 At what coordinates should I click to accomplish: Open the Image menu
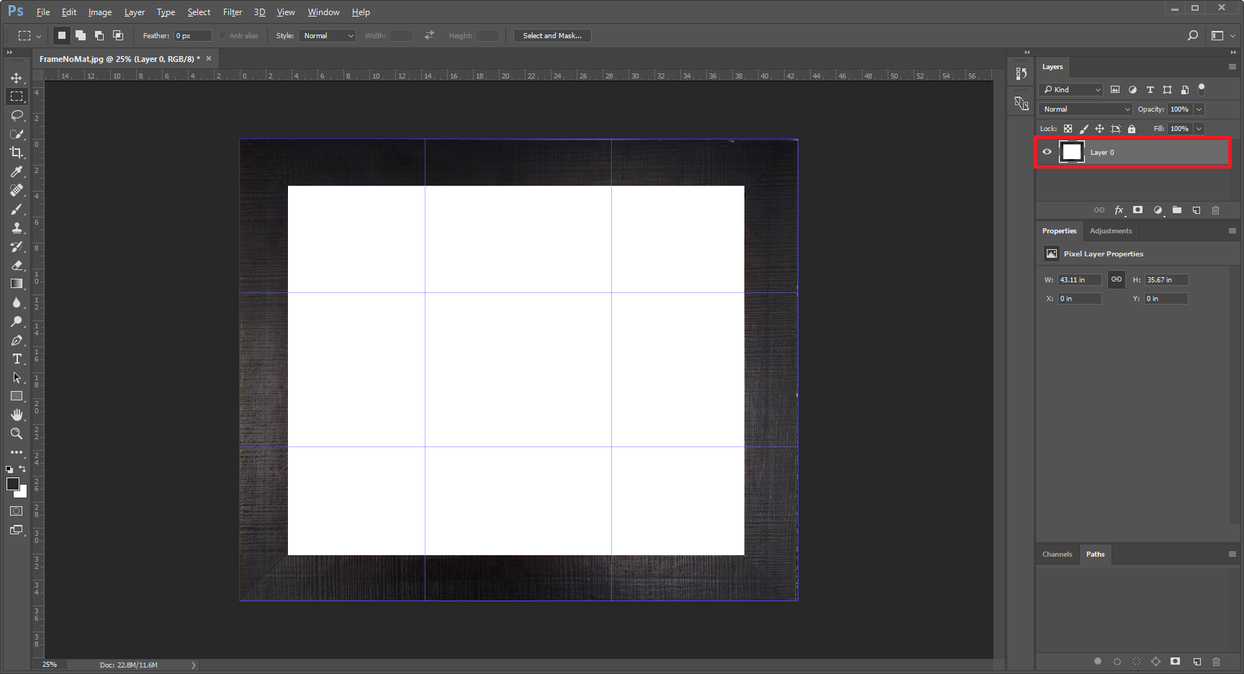tap(100, 12)
